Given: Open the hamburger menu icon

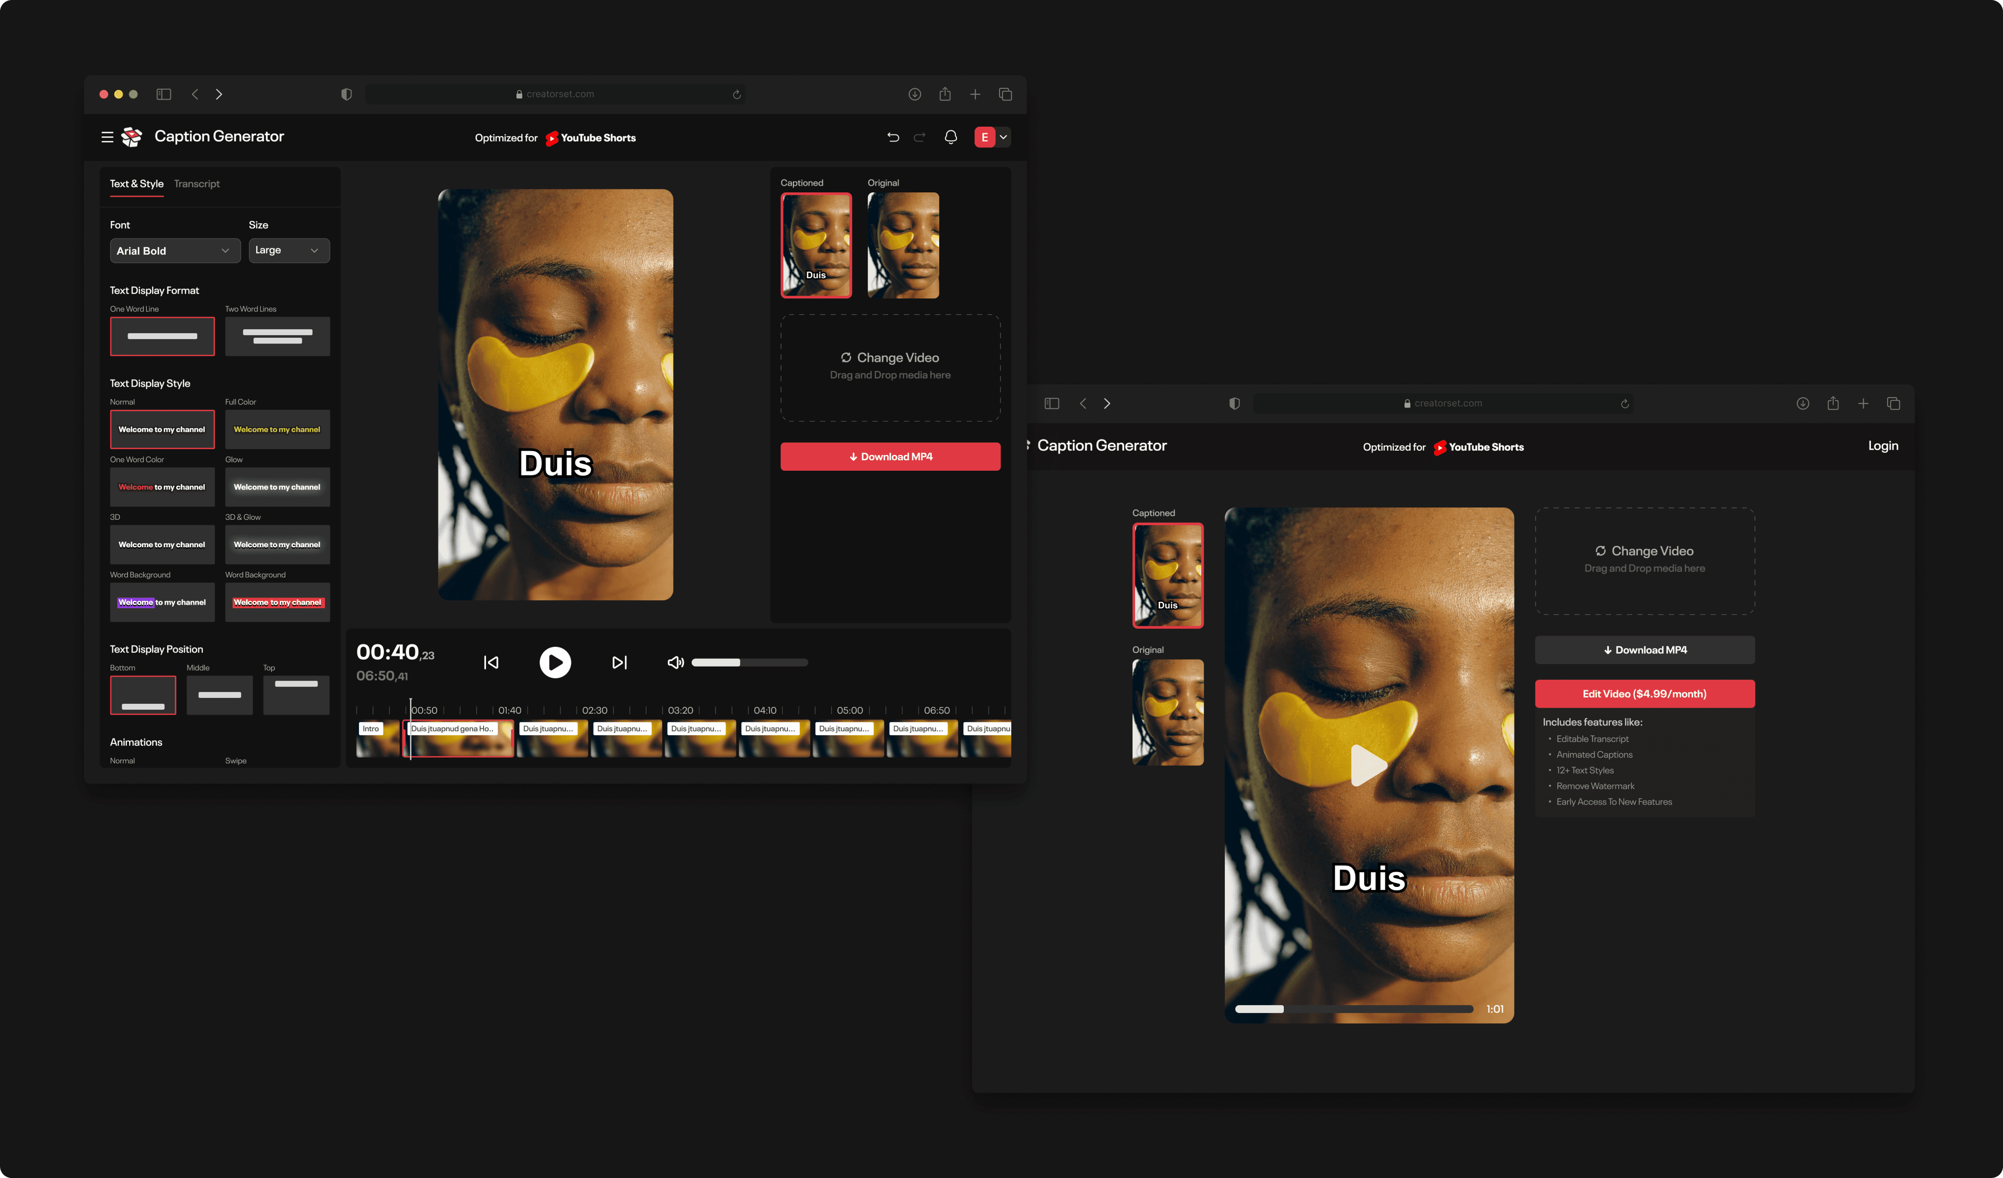Looking at the screenshot, I should click(x=108, y=137).
